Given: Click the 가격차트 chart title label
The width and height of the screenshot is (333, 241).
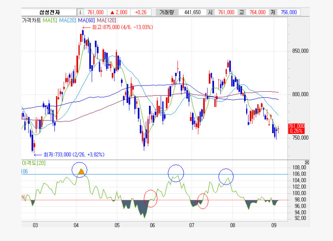Looking at the screenshot, I should click(x=31, y=20).
